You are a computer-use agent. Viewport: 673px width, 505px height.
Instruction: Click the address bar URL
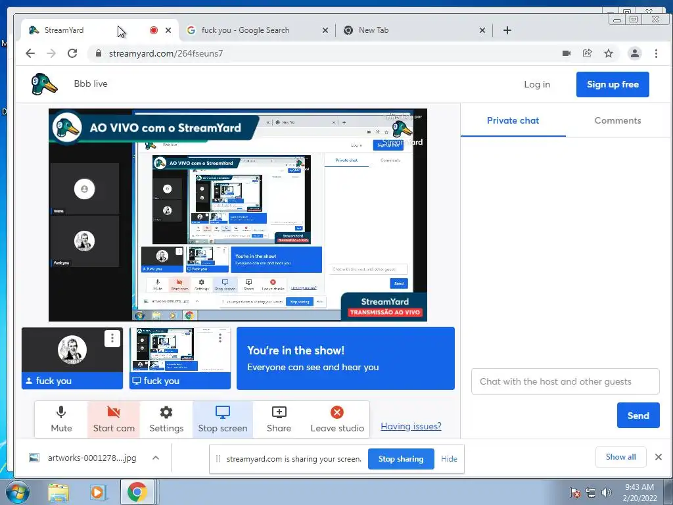pyautogui.click(x=166, y=53)
